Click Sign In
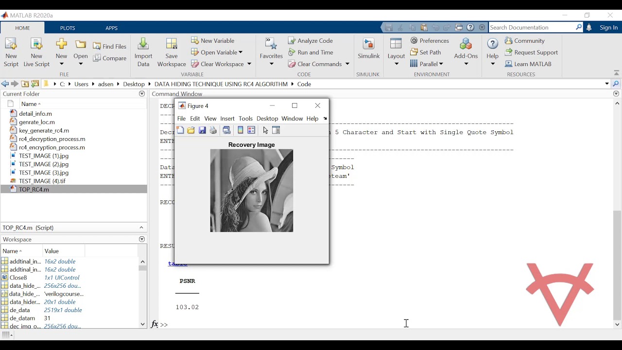Screen dimensions: 622x350 [x=608, y=28]
